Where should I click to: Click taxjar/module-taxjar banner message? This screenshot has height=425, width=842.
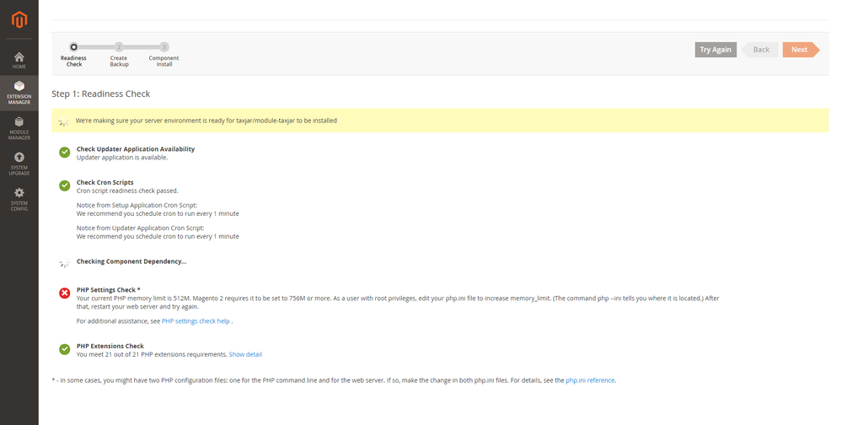tap(206, 121)
